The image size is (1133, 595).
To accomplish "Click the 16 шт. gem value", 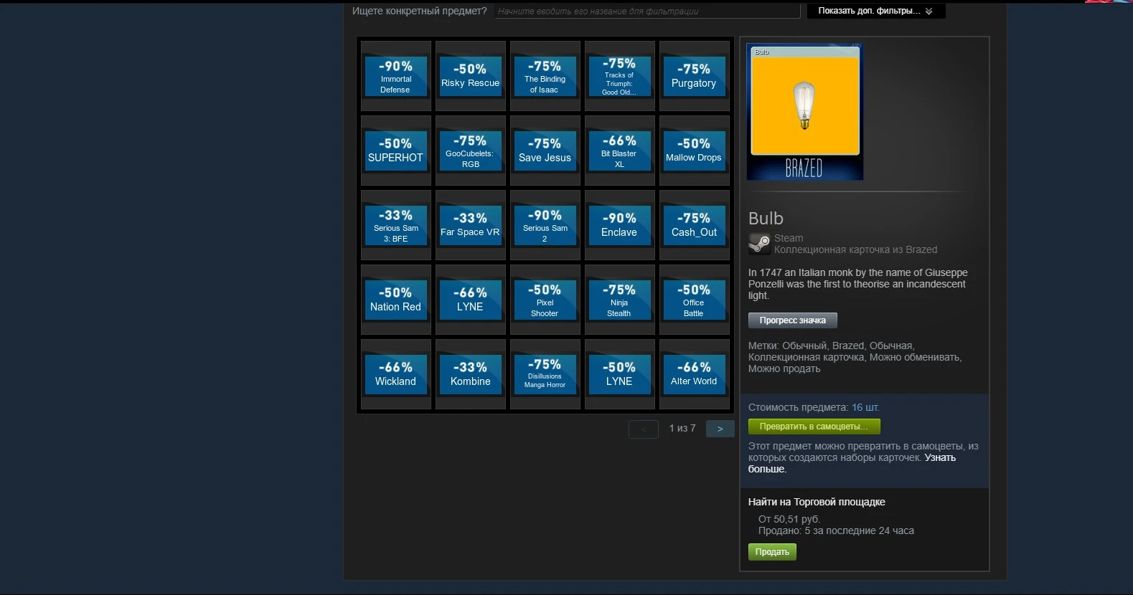I will point(865,407).
